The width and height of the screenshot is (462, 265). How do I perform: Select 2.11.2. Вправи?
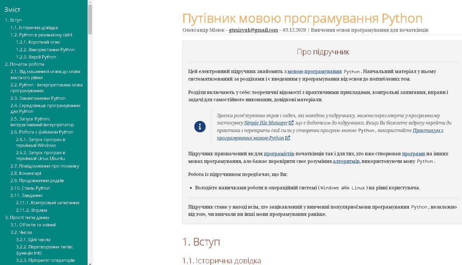coord(32,210)
